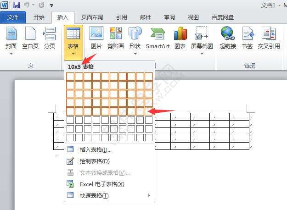This screenshot has width=287, height=210.
Task: Undo the last action in Quick Access toolbar
Action: point(27,5)
